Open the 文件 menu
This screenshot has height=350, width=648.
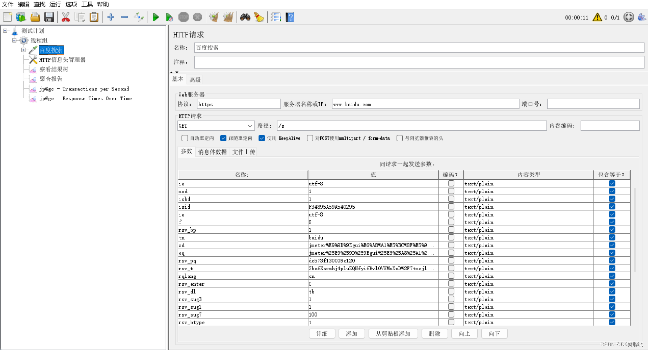point(8,4)
